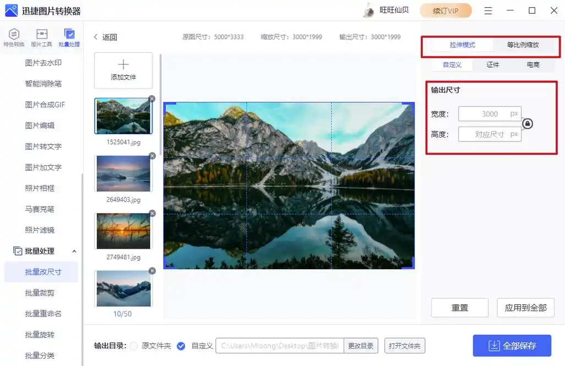
Task: Toggle the aspect ratio lock icon
Action: tap(527, 124)
